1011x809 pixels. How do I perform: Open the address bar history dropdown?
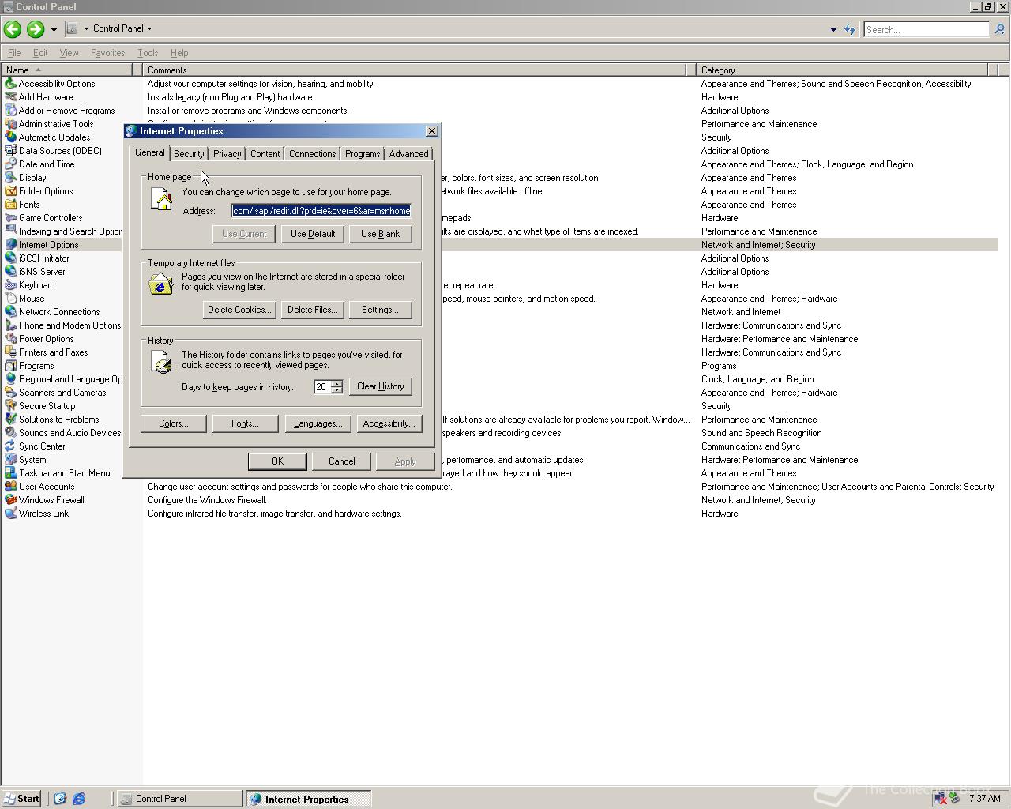point(833,30)
